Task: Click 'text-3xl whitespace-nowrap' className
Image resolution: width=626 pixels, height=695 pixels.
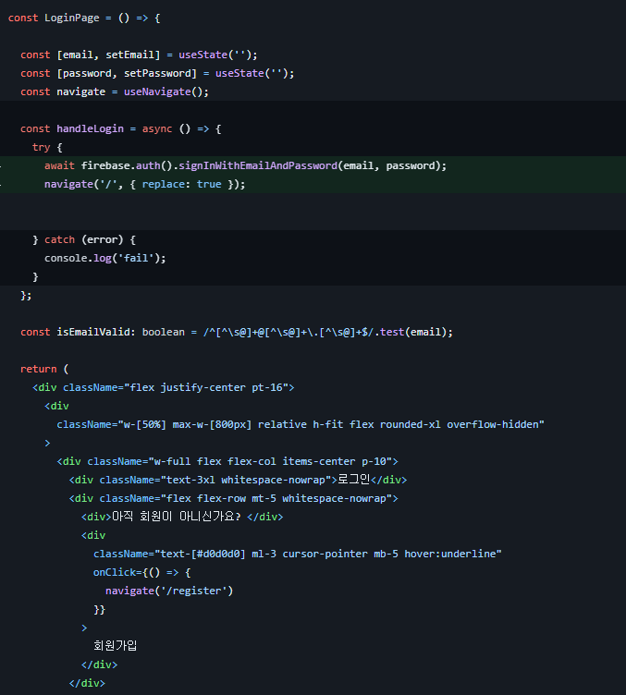Action: coord(246,480)
